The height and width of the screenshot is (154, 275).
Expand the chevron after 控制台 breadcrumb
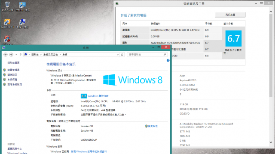pyautogui.click(x=41, y=55)
